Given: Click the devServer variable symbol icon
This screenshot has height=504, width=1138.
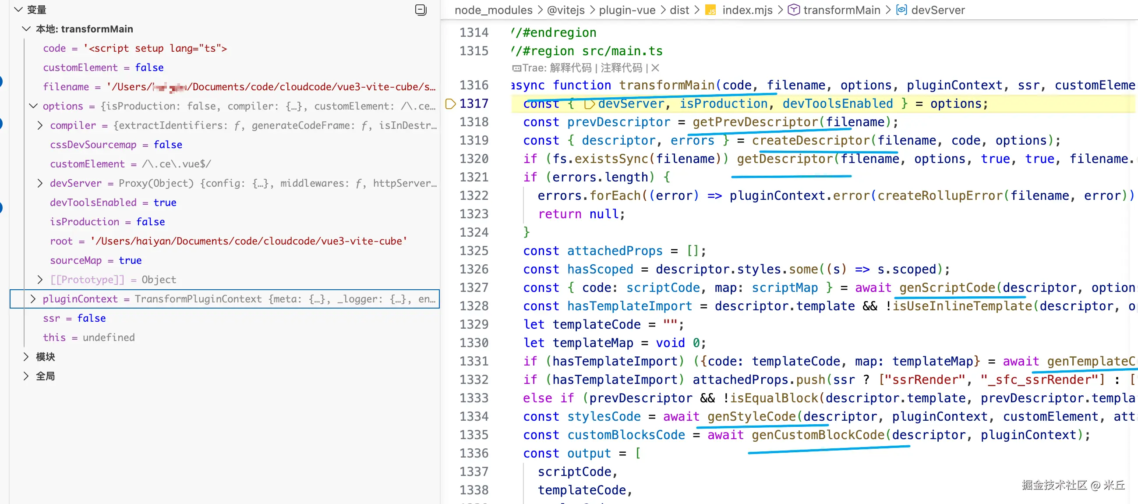Looking at the screenshot, I should 901,10.
